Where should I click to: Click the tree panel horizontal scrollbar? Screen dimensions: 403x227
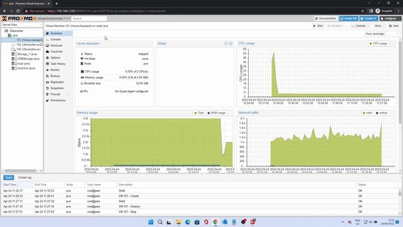[x=21, y=171]
